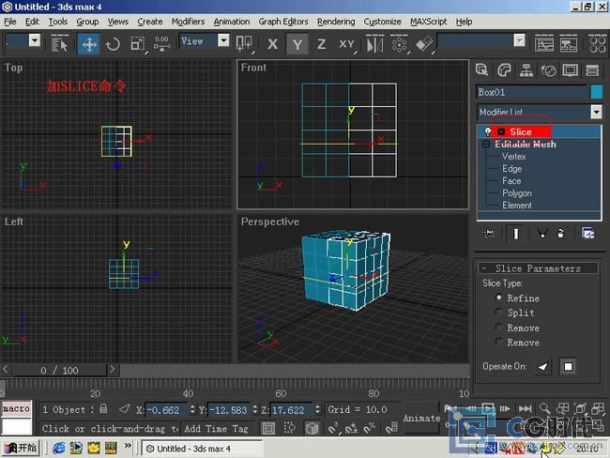Open the Utilities command panel tab
The width and height of the screenshot is (610, 458).
pyautogui.click(x=592, y=70)
